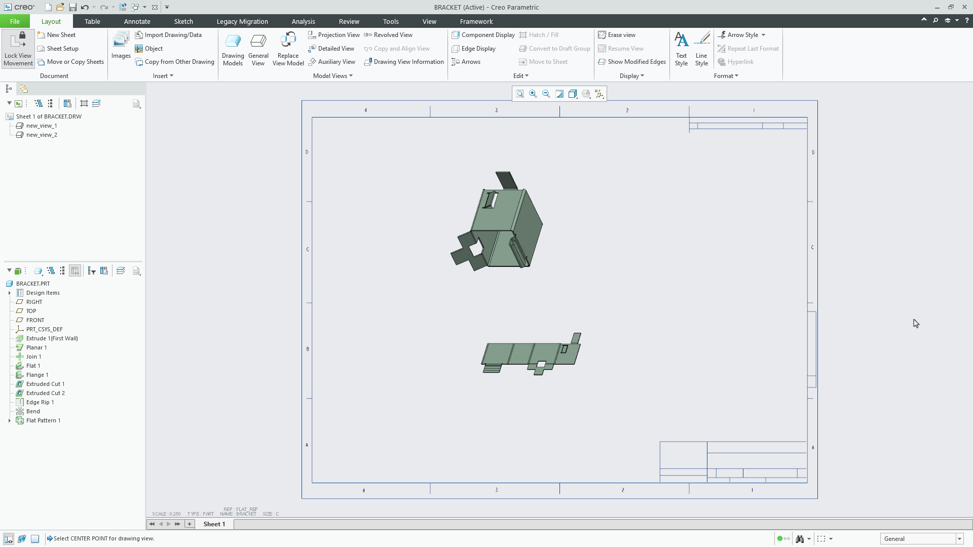Expand Design Items tree node
Screen dimensions: 973x547
[10, 293]
